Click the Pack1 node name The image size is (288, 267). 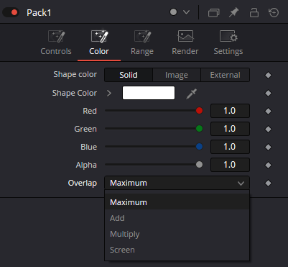(x=39, y=13)
